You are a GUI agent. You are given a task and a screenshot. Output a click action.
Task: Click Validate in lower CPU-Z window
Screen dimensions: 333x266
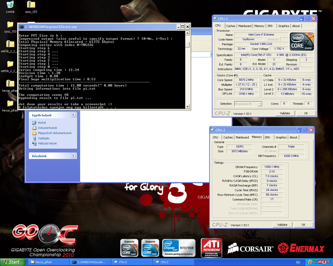point(282,225)
